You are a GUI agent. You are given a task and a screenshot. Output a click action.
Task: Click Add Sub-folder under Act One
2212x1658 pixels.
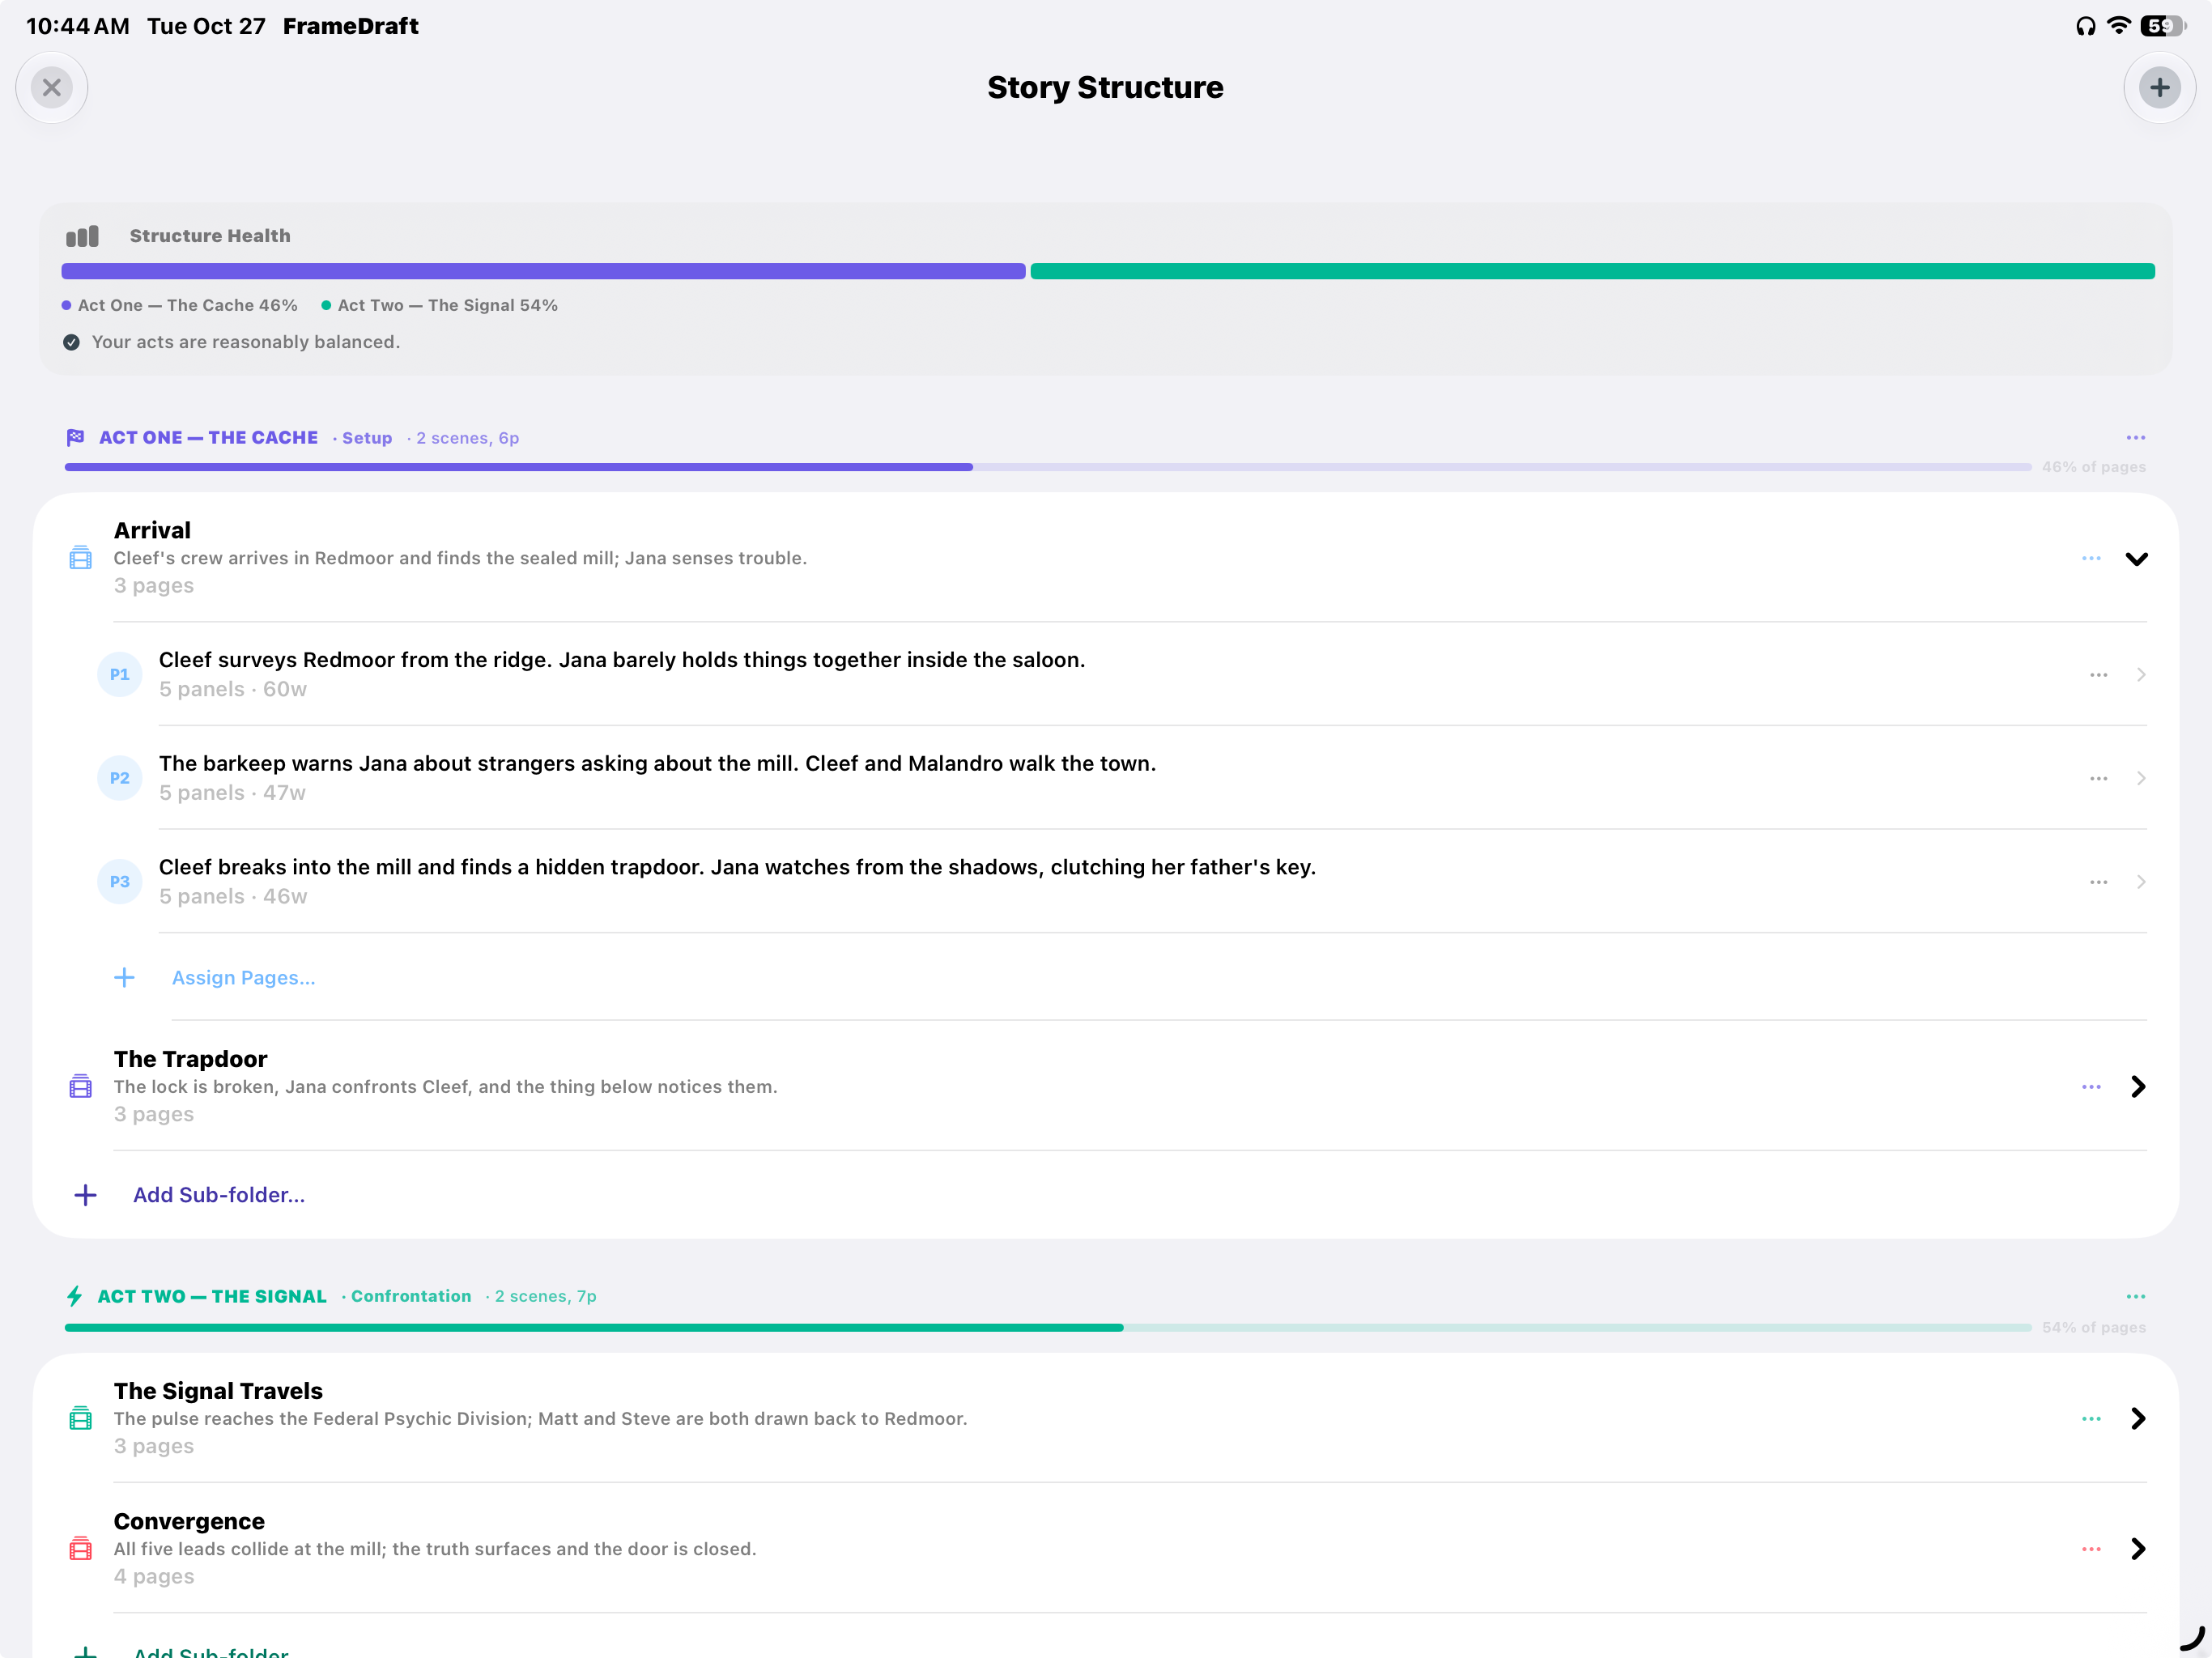coord(219,1195)
